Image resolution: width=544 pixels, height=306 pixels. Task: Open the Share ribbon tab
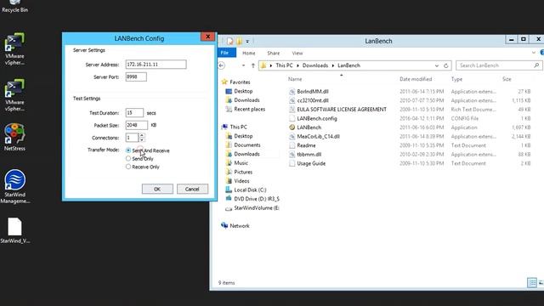tap(274, 53)
